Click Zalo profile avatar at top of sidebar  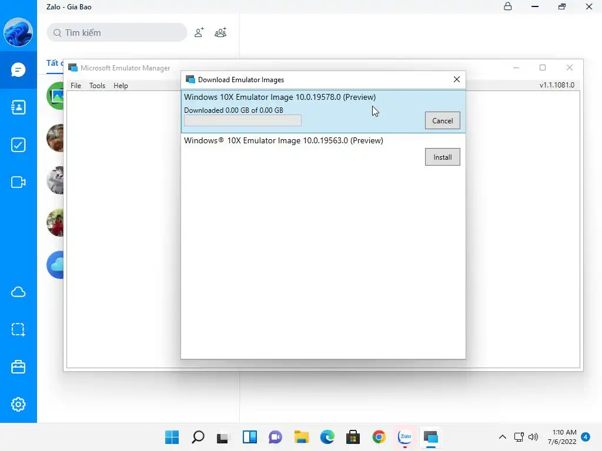(18, 32)
